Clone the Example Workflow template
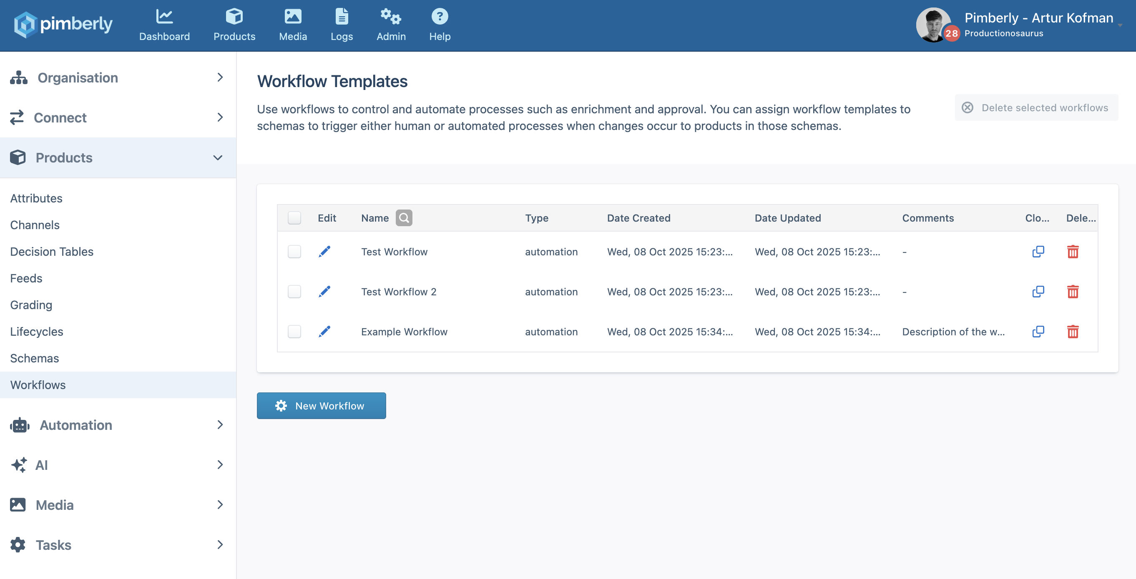The width and height of the screenshot is (1136, 579). tap(1038, 331)
